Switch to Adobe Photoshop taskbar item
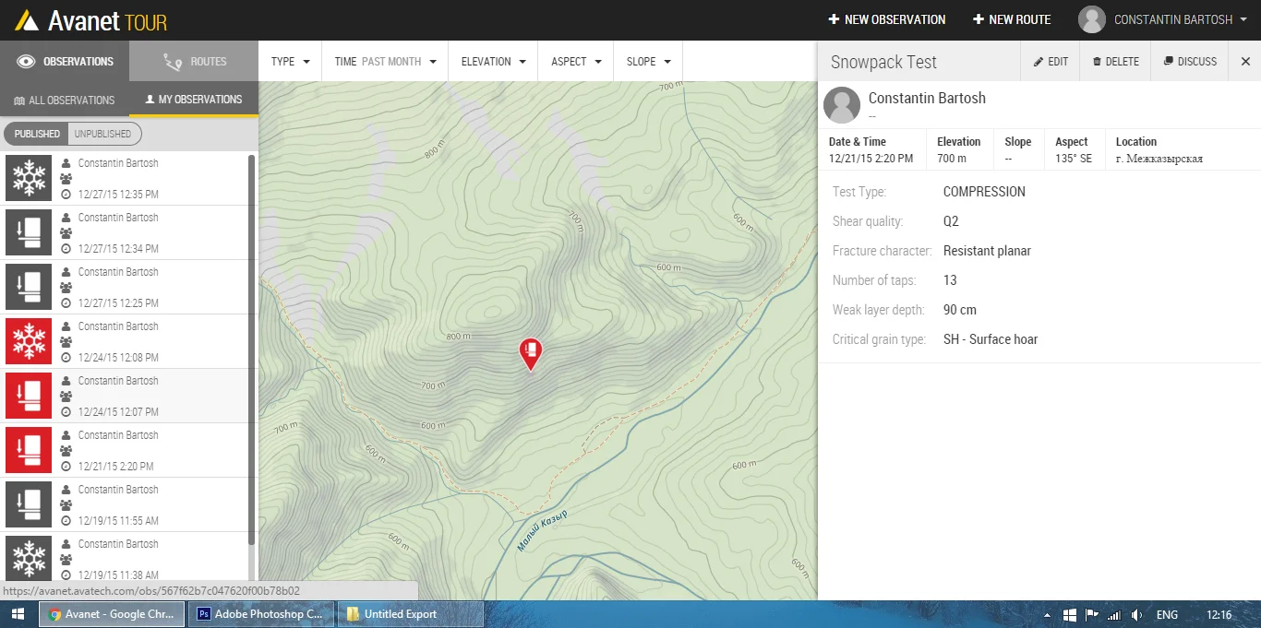Viewport: 1261px width, 628px height. pyautogui.click(x=260, y=614)
